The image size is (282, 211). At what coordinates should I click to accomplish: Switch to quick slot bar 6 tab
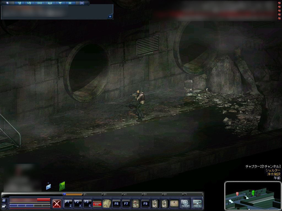173,194
